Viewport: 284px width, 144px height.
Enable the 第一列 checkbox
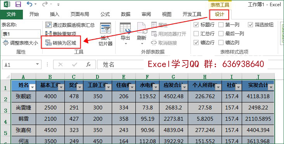tap(221, 24)
